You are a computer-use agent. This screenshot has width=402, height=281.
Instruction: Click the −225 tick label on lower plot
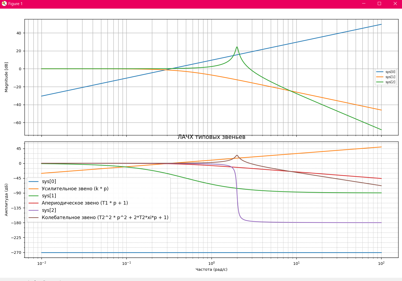(16, 238)
